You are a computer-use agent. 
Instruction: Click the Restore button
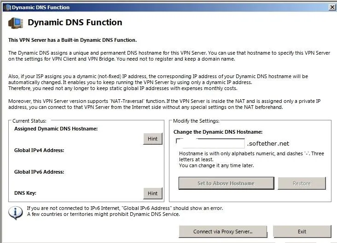click(302, 183)
